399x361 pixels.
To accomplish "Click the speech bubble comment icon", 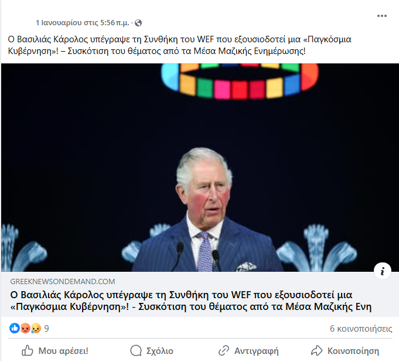I will tap(136, 350).
